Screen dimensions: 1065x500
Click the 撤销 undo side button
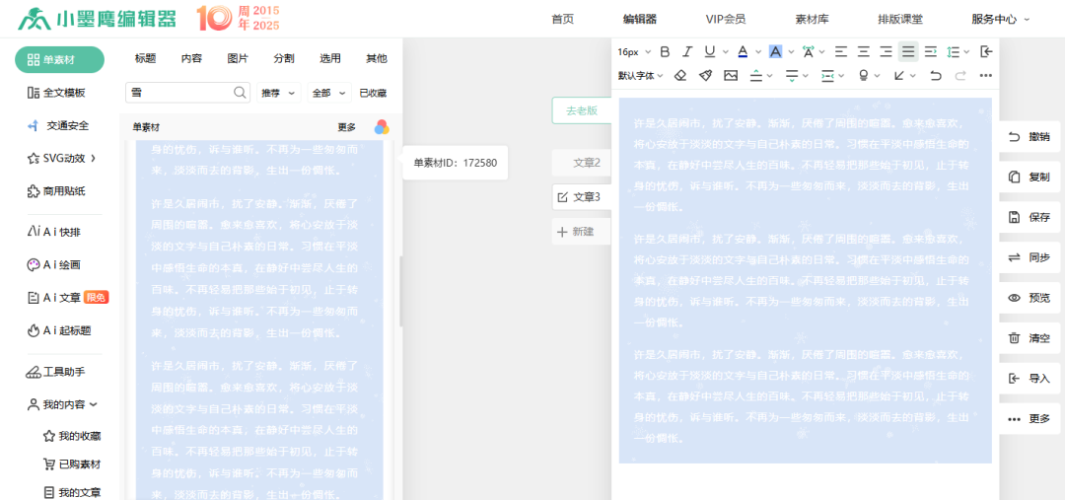[1029, 137]
